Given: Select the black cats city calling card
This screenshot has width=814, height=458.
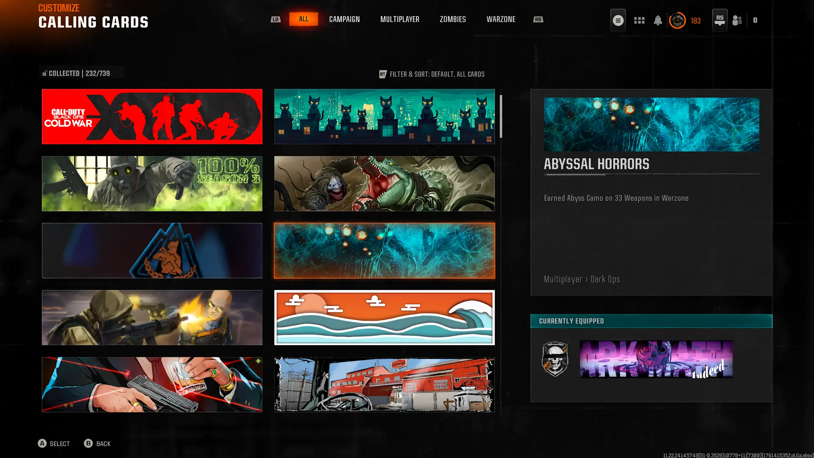Looking at the screenshot, I should (384, 117).
